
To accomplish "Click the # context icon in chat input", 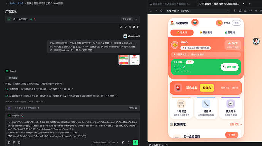I will point(14,142).
